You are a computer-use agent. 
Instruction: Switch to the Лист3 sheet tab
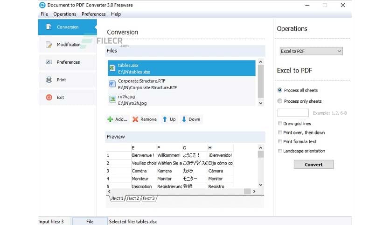[149, 199]
